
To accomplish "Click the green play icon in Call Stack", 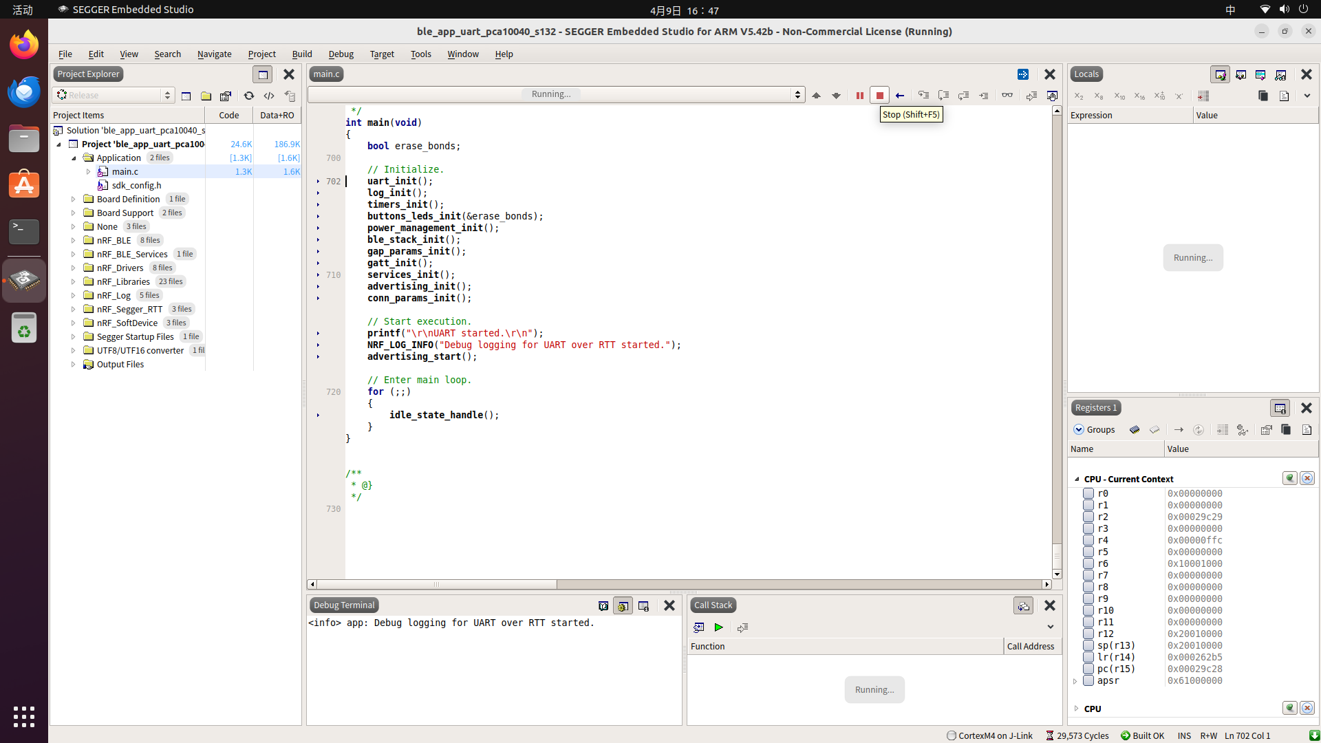I will coord(718,627).
